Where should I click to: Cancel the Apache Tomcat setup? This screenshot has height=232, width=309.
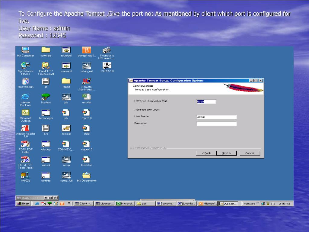pyautogui.click(x=250, y=153)
